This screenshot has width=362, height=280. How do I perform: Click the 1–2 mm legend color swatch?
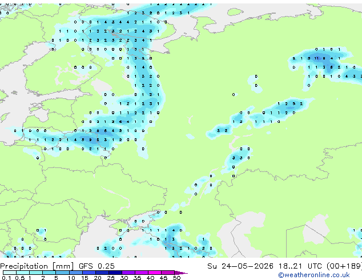click(x=36, y=273)
